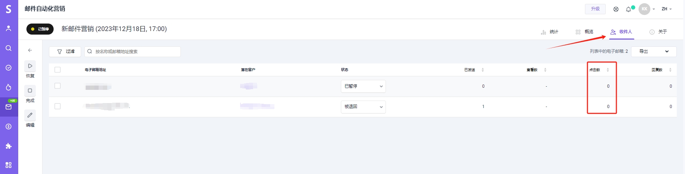
Task: Resume campaign with the 恢复 play icon
Action: (x=30, y=66)
